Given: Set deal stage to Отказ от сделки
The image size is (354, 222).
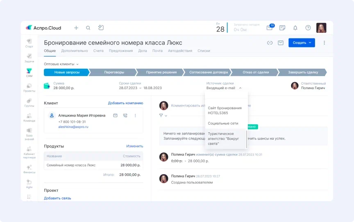Looking at the screenshot, I should (x=256, y=72).
